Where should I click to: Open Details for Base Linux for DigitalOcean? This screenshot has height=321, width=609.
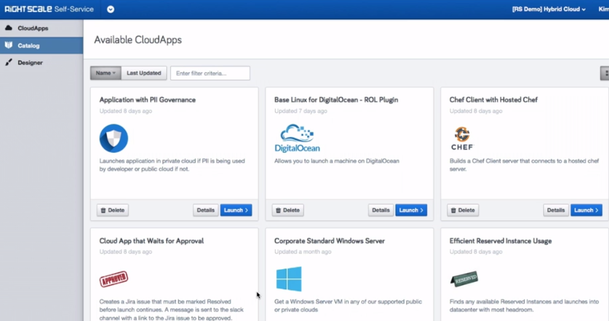[x=381, y=210]
